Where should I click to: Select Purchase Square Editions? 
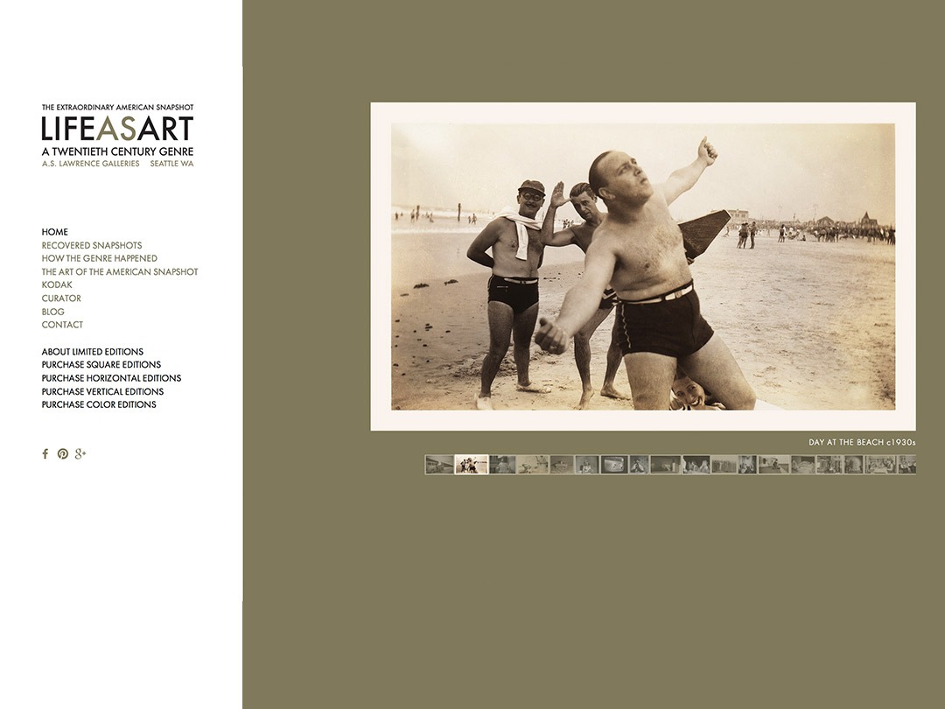pyautogui.click(x=101, y=365)
